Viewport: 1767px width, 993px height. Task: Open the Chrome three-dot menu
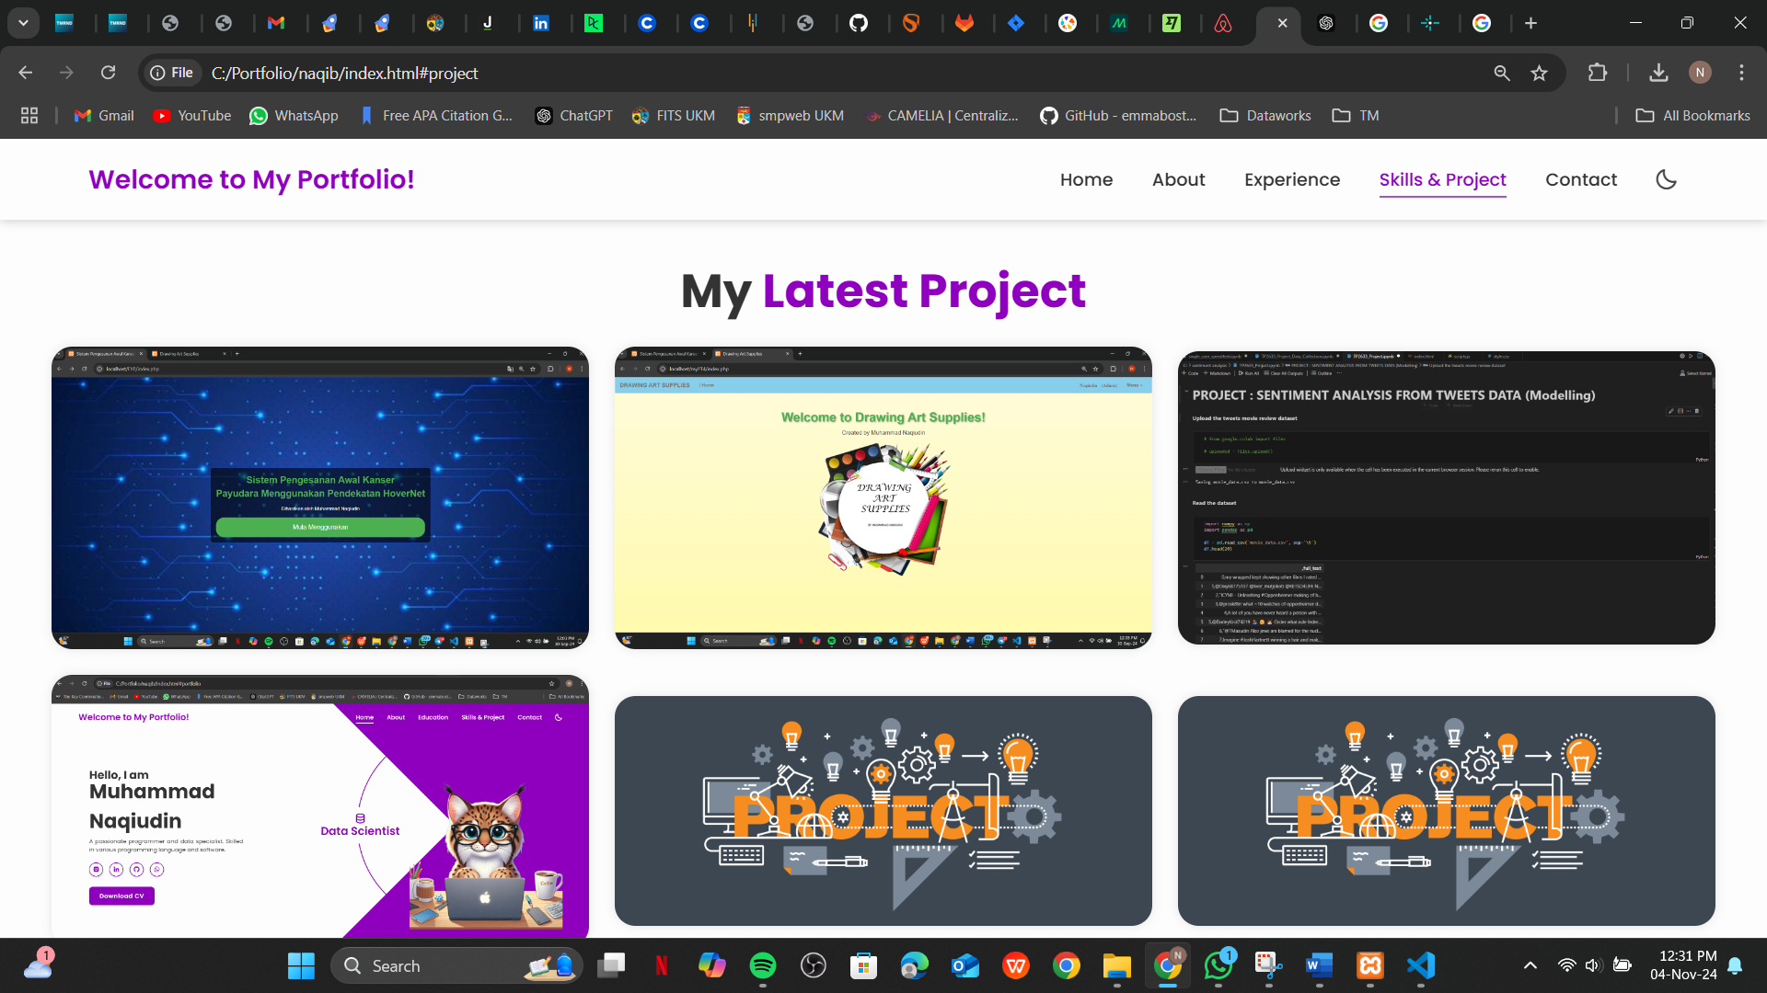coord(1741,72)
